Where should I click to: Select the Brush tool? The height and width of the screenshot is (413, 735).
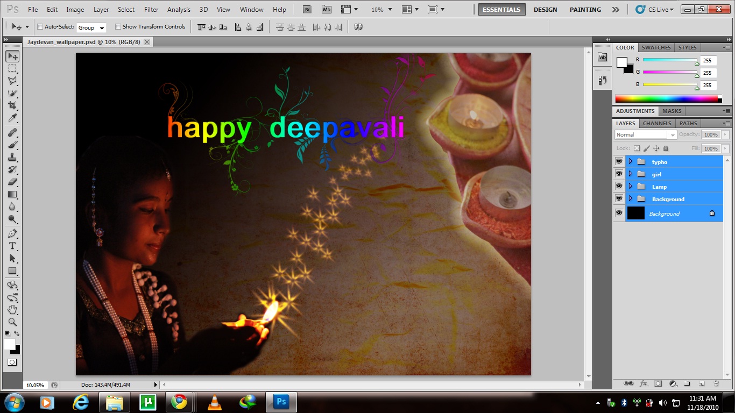coord(12,145)
